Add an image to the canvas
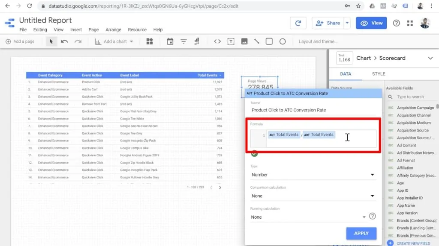 coord(245,41)
